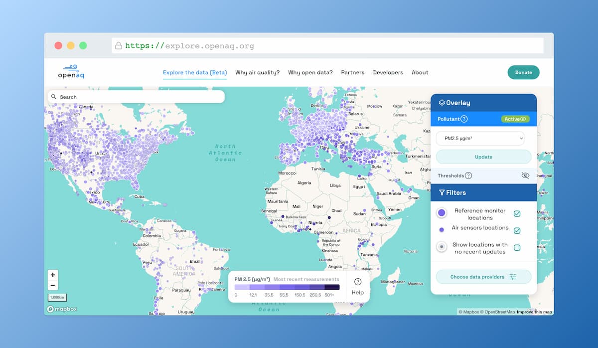Screen dimensions: 598x348
Task: Open the Developers page
Action: pos(388,72)
